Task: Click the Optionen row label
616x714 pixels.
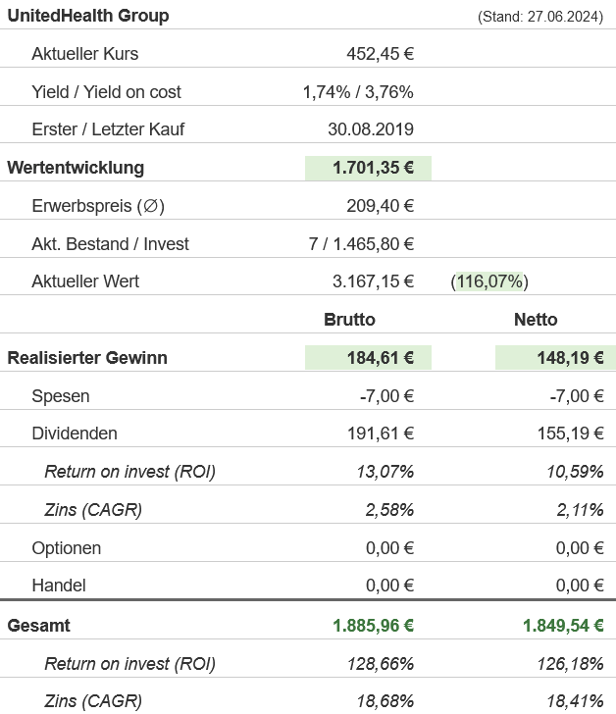Action: coord(66,548)
